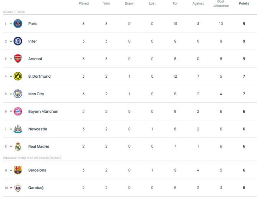This screenshot has height=197, width=257.
Task: Click the Barcelona club crest
Action: (18, 170)
